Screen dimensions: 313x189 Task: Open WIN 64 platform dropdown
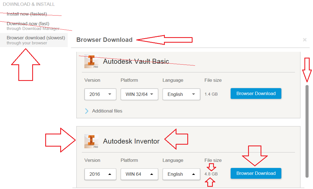click(139, 174)
